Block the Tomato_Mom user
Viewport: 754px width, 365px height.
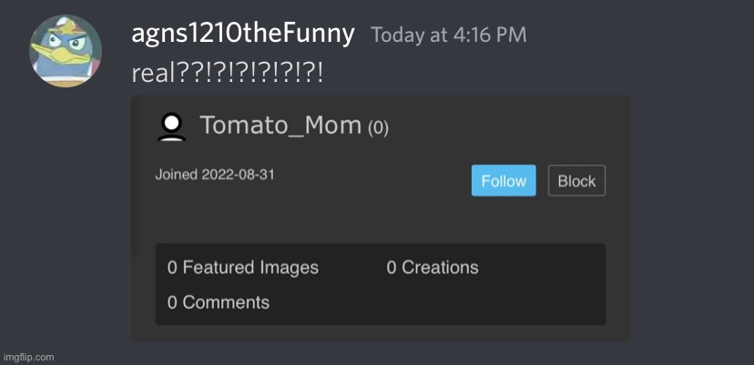click(x=576, y=181)
